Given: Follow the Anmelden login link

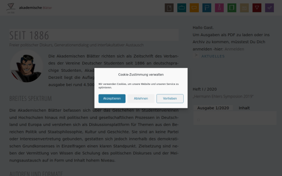Looking at the screenshot, I should tap(234, 49).
